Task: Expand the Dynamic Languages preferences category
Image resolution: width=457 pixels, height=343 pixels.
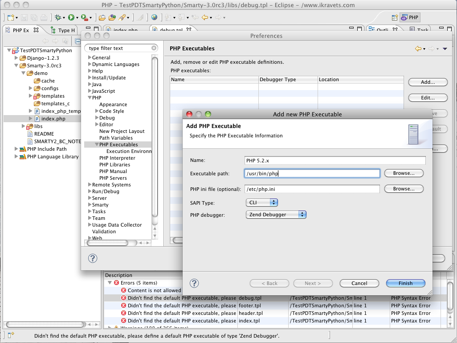Action: [x=90, y=64]
